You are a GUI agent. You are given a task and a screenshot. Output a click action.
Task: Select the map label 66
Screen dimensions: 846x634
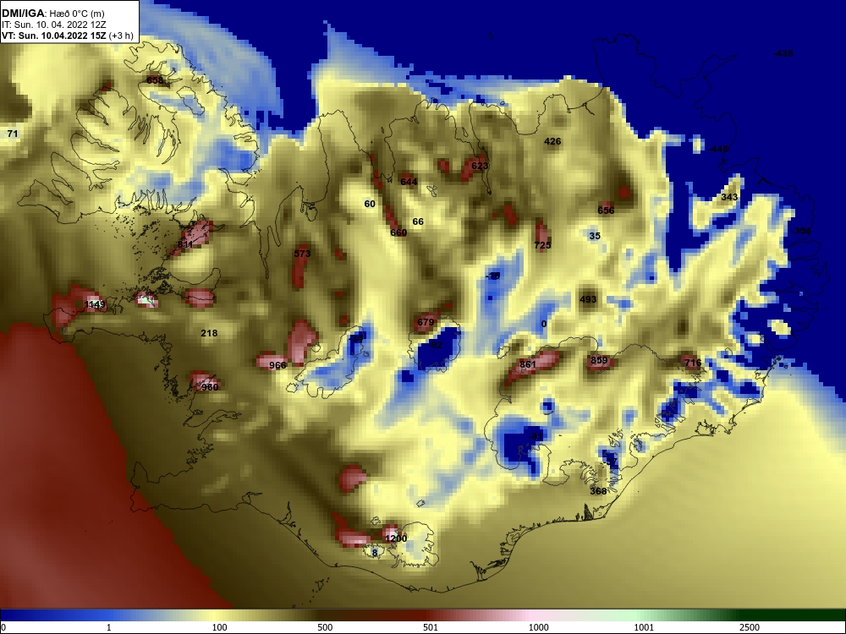click(x=418, y=221)
